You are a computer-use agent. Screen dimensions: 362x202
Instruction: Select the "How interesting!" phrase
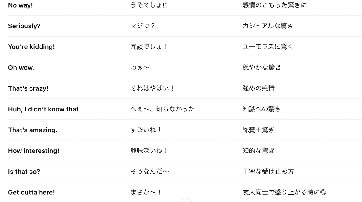(x=33, y=151)
